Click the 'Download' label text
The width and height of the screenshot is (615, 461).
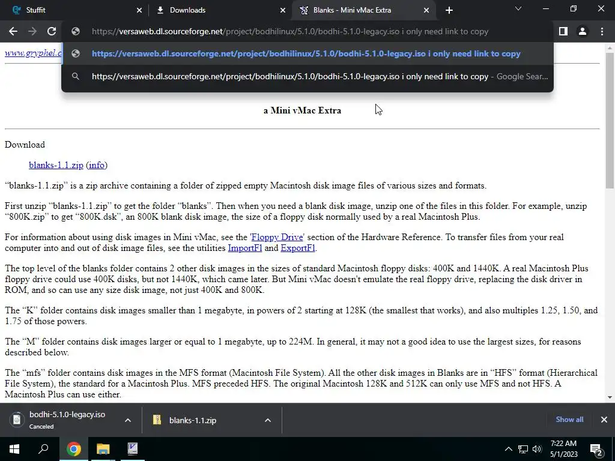[25, 145]
